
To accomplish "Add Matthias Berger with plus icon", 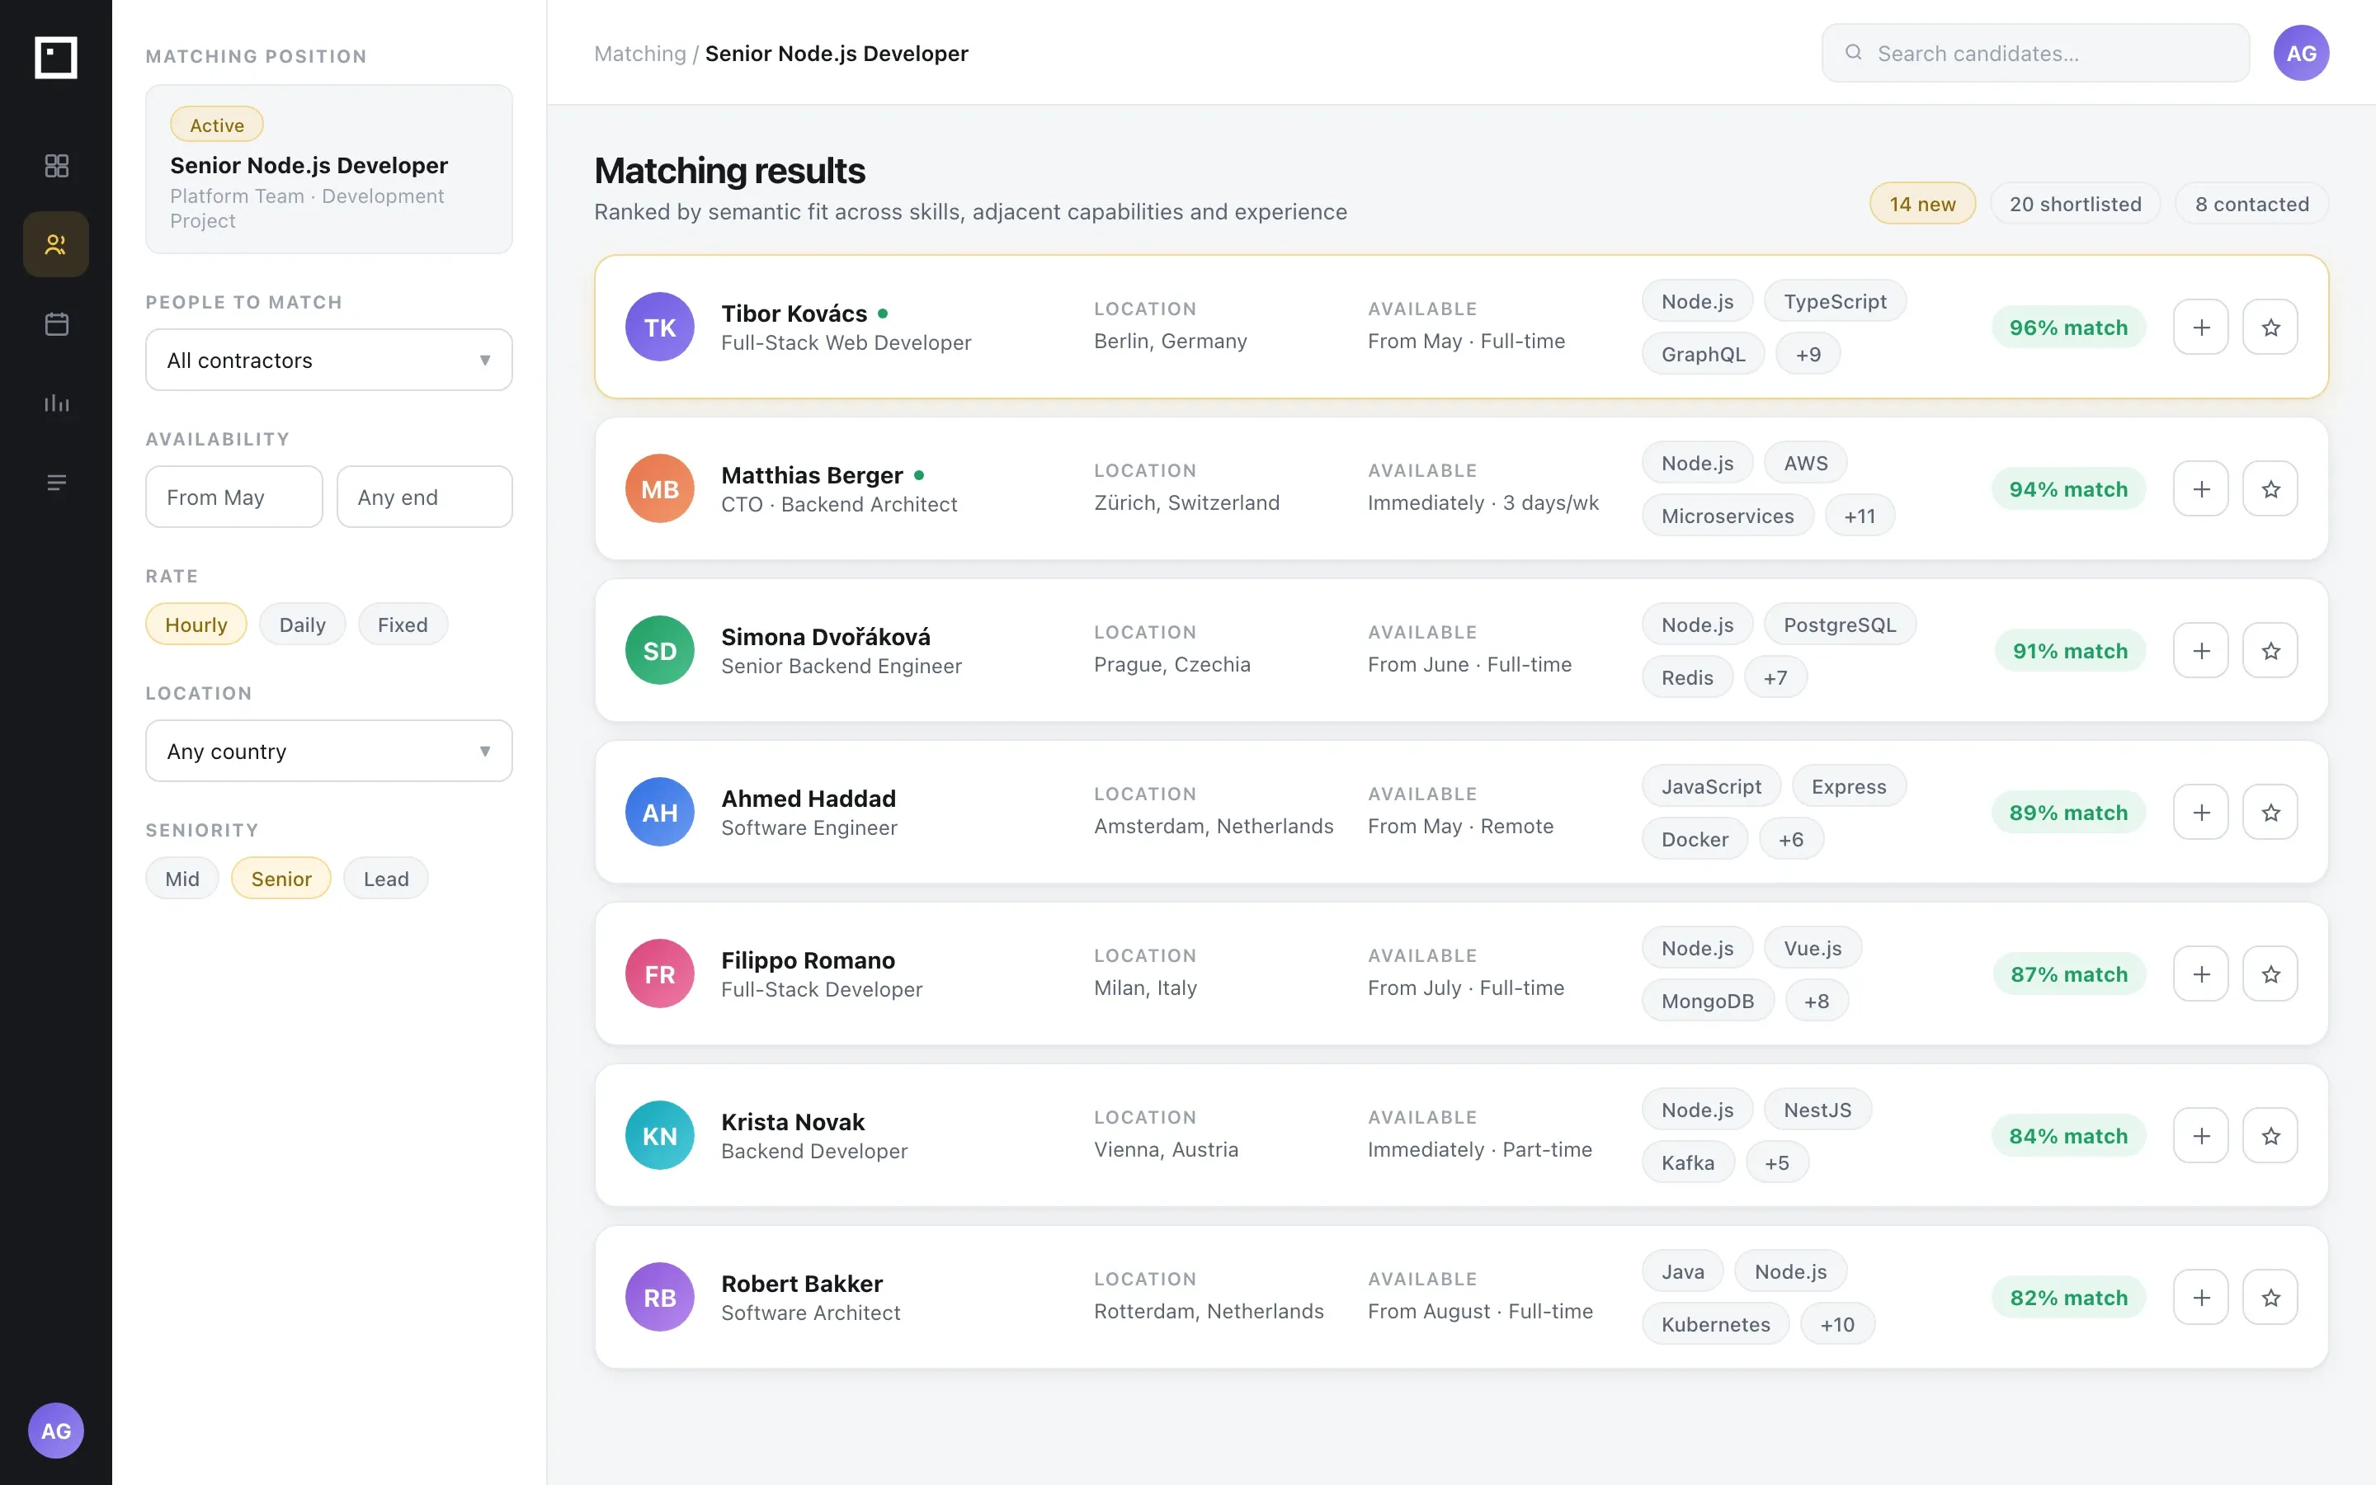I will (x=2200, y=489).
